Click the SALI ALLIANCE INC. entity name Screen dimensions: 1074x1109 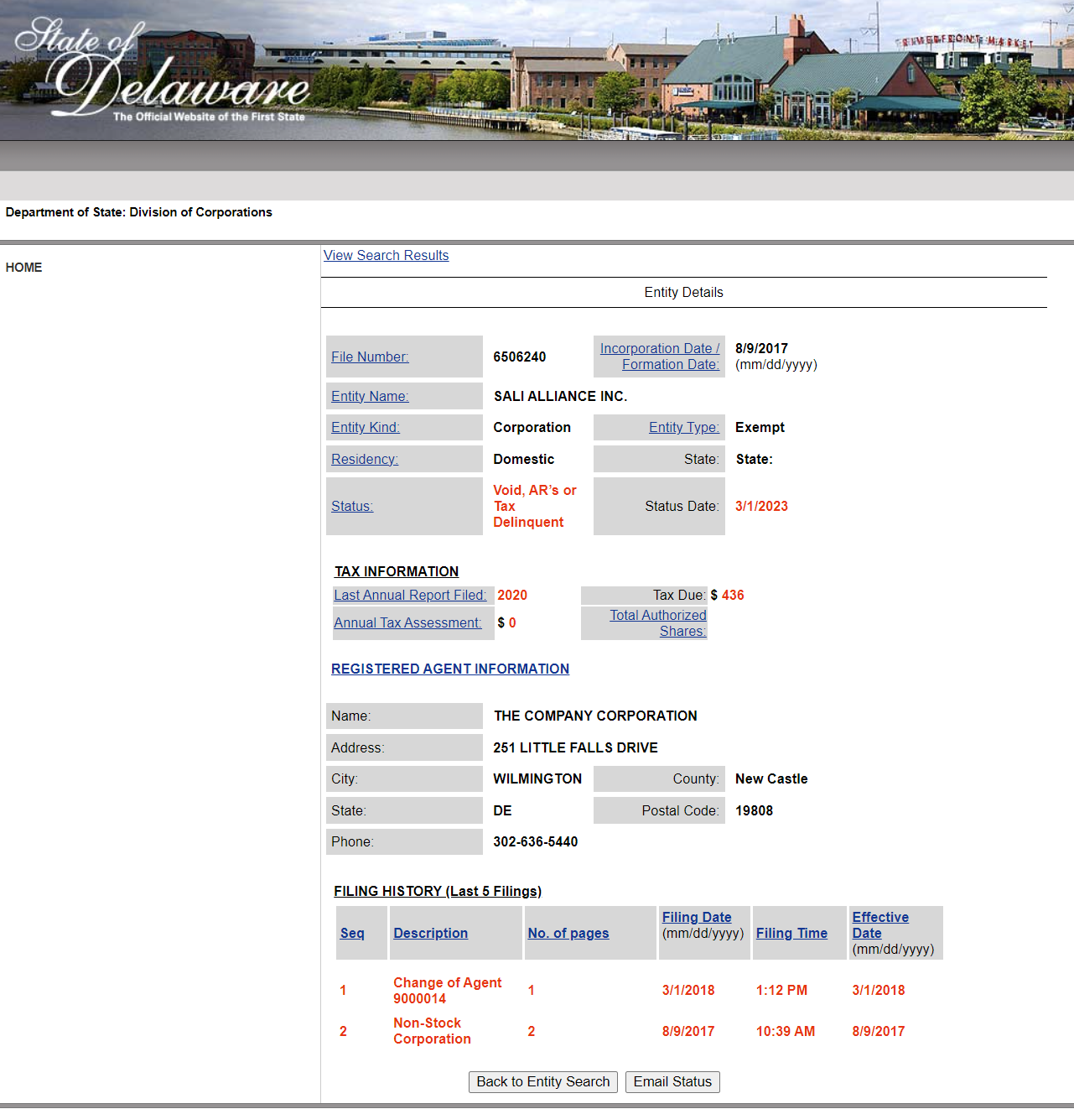pos(560,396)
